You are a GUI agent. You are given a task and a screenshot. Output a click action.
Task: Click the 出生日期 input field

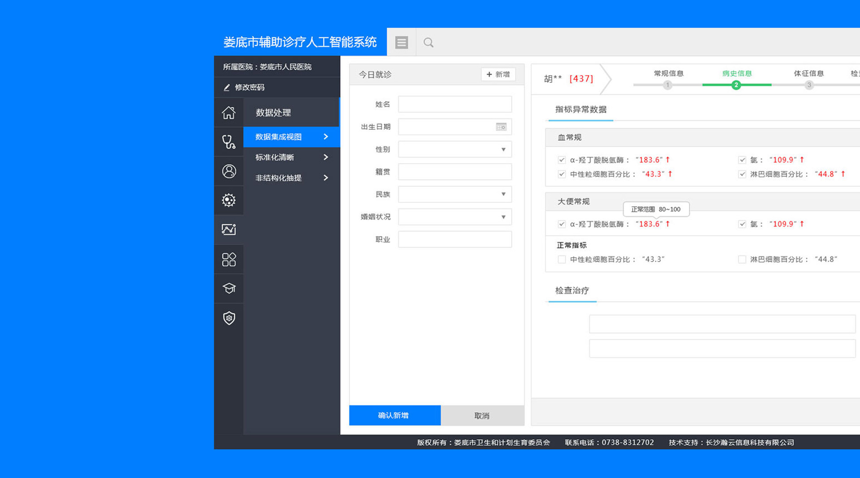[x=455, y=127]
